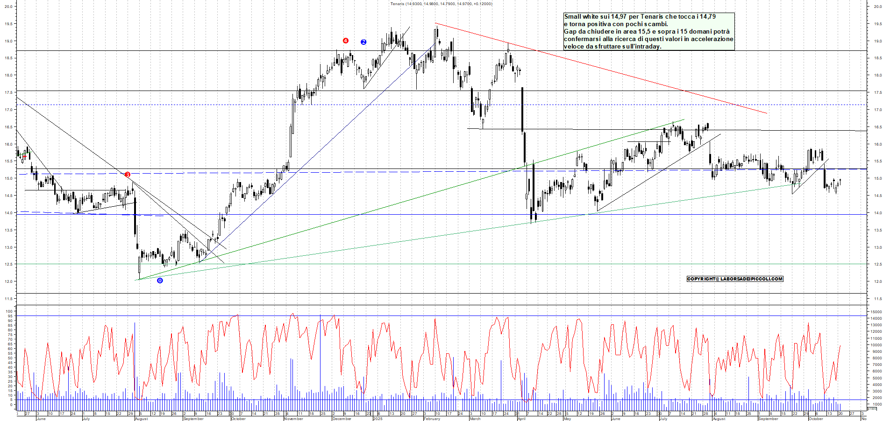Click the 2025 year label on time axis
This screenshot has height=421, width=883.
pyautogui.click(x=377, y=419)
